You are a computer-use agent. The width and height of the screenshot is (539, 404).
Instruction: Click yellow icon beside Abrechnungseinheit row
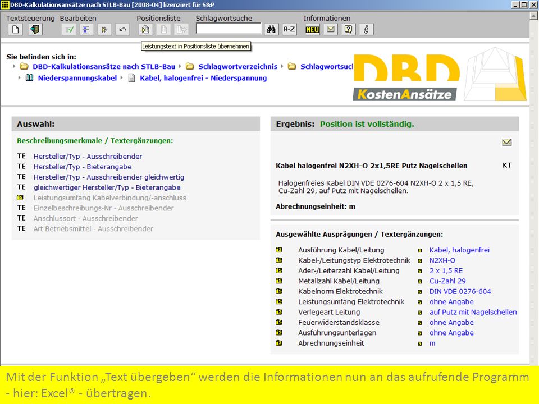pos(279,343)
